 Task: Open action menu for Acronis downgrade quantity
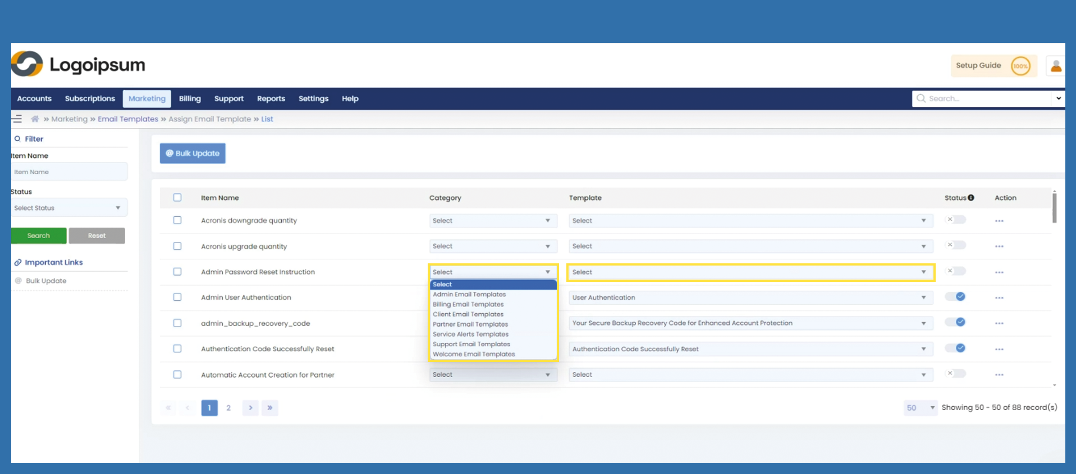(999, 221)
